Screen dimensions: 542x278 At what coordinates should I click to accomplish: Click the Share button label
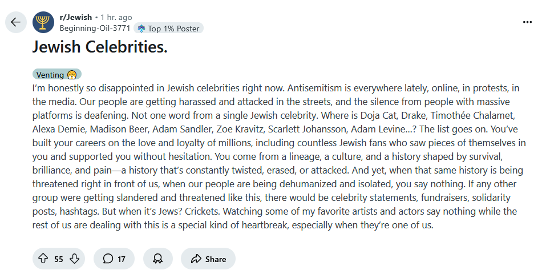pyautogui.click(x=216, y=259)
